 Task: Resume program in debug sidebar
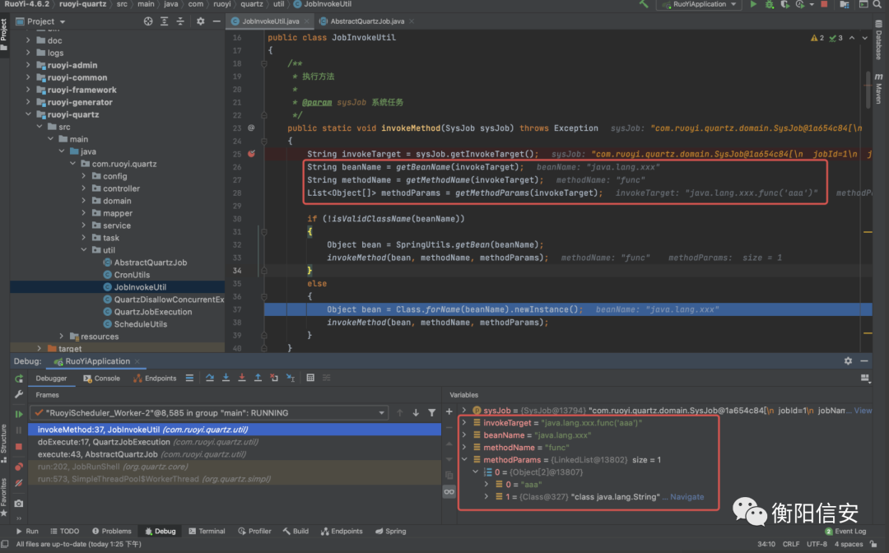coord(19,414)
